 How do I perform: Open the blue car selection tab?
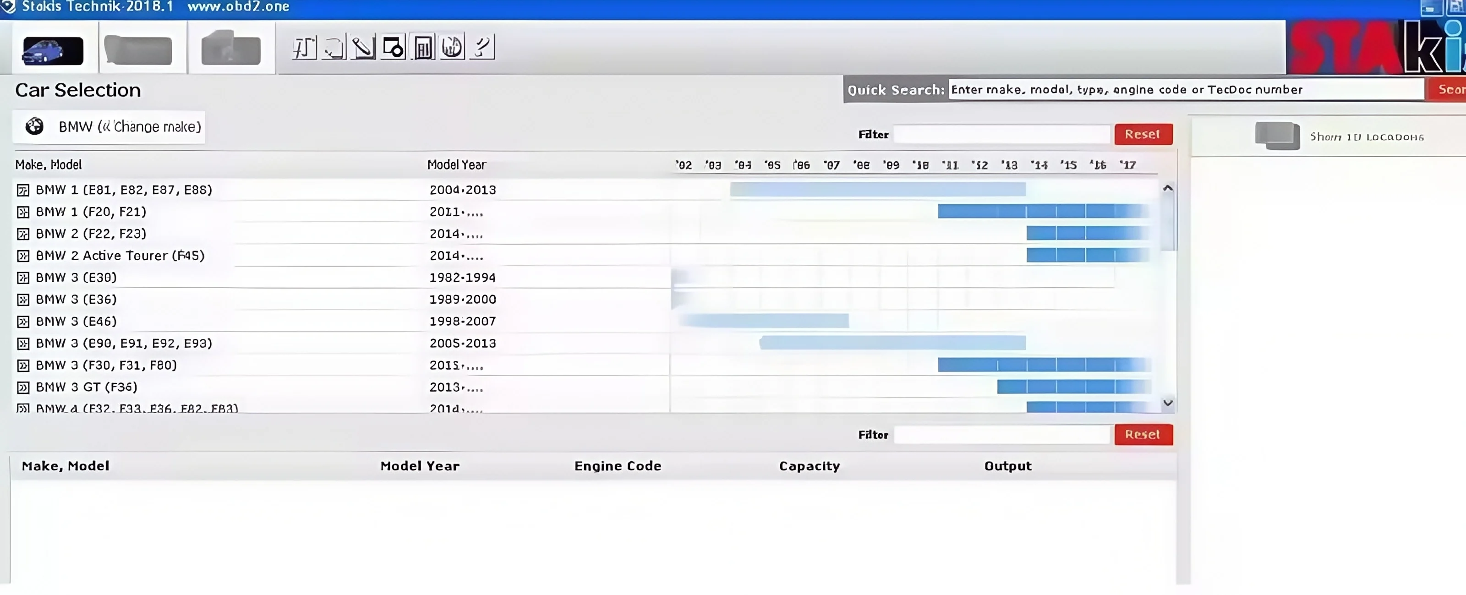[x=52, y=50]
